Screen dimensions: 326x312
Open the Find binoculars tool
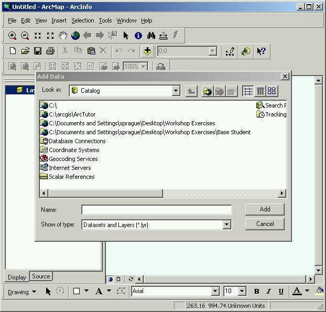pos(151,36)
